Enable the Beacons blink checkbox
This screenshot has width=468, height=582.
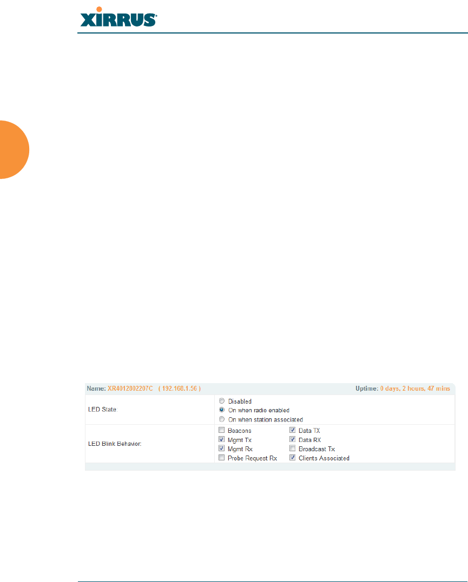point(221,430)
